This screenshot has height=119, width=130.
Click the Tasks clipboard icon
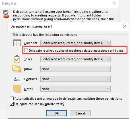pyautogui.click(x=17, y=59)
